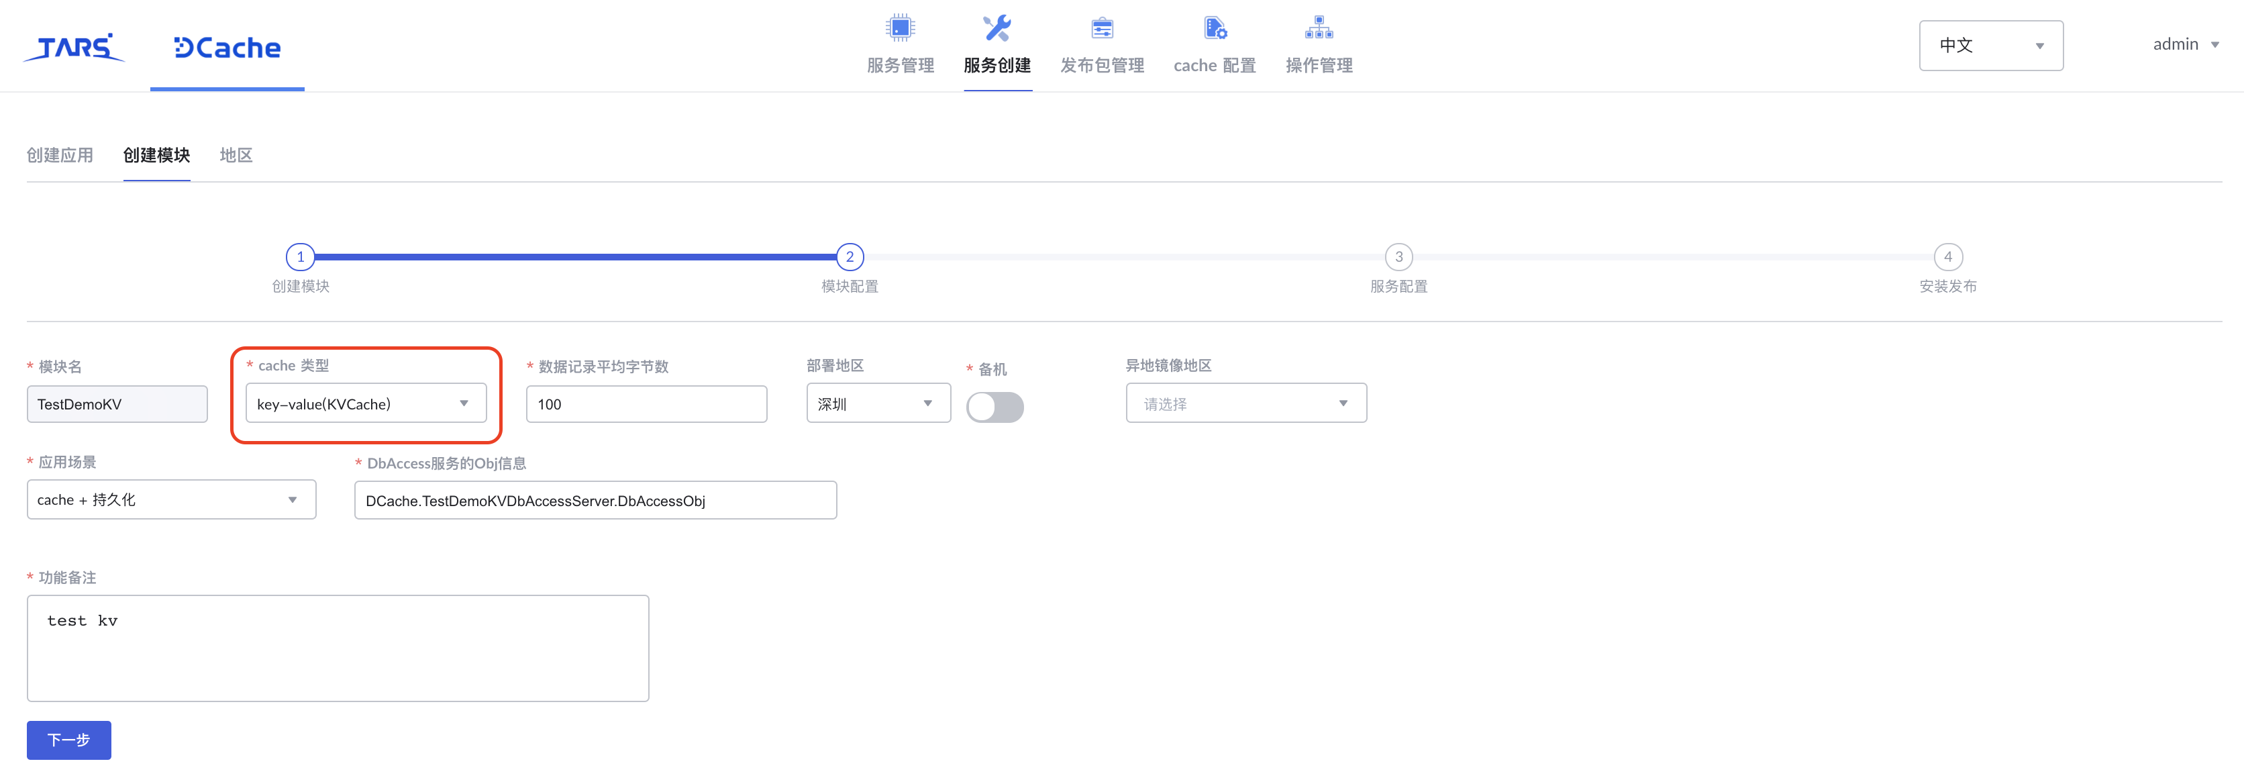The height and width of the screenshot is (784, 2244).
Task: Open the 部署地区 region dropdown showing 深圳
Action: 877,403
